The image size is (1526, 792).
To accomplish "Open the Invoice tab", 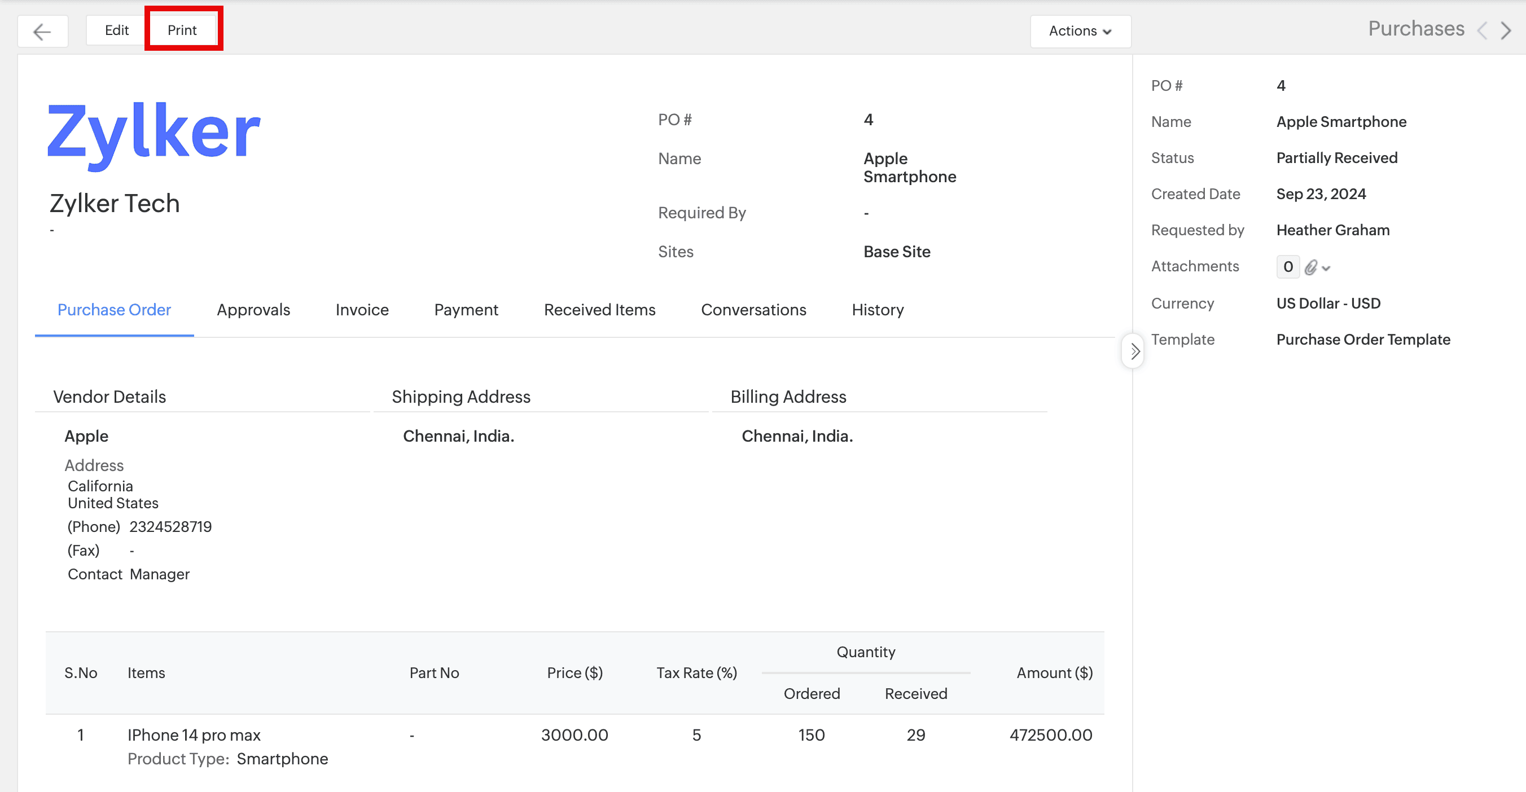I will point(362,310).
